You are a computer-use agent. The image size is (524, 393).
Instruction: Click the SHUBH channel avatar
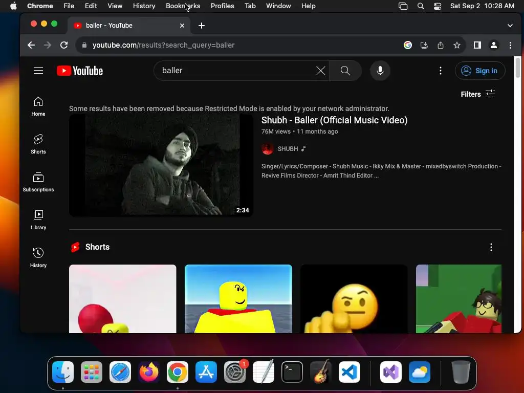pyautogui.click(x=267, y=149)
